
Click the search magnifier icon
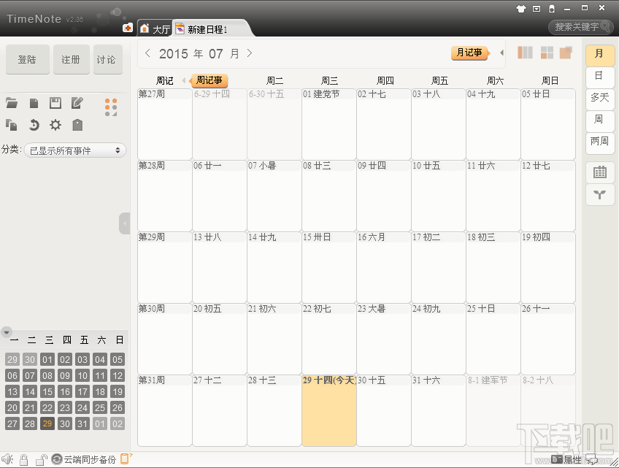[605, 27]
